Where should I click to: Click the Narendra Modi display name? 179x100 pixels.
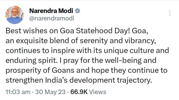tap(51, 11)
